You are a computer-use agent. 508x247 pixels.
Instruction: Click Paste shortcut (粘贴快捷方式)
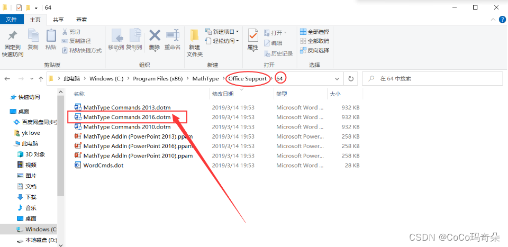(81, 50)
